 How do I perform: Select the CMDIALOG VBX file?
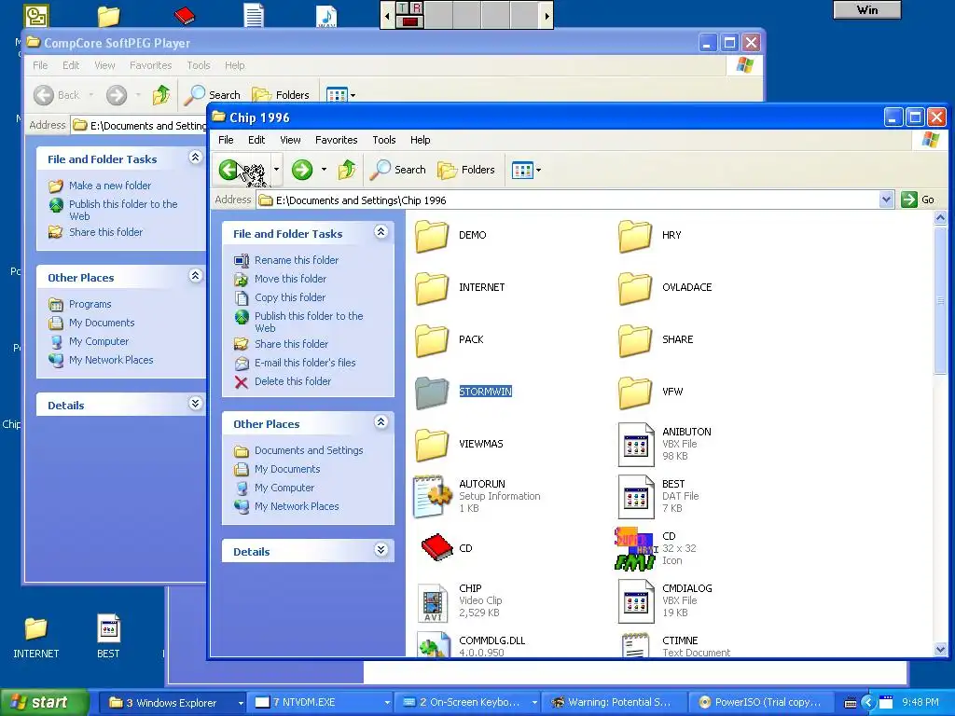point(665,601)
